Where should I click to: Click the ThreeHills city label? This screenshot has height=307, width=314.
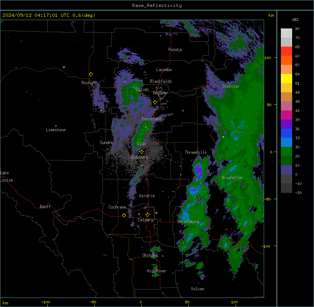click(x=196, y=152)
